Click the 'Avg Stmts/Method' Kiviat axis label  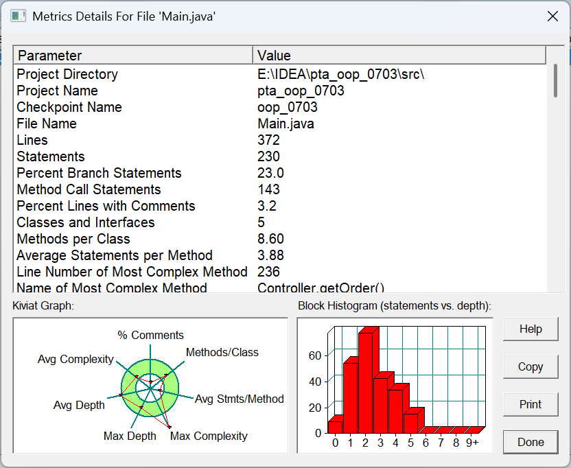240,399
